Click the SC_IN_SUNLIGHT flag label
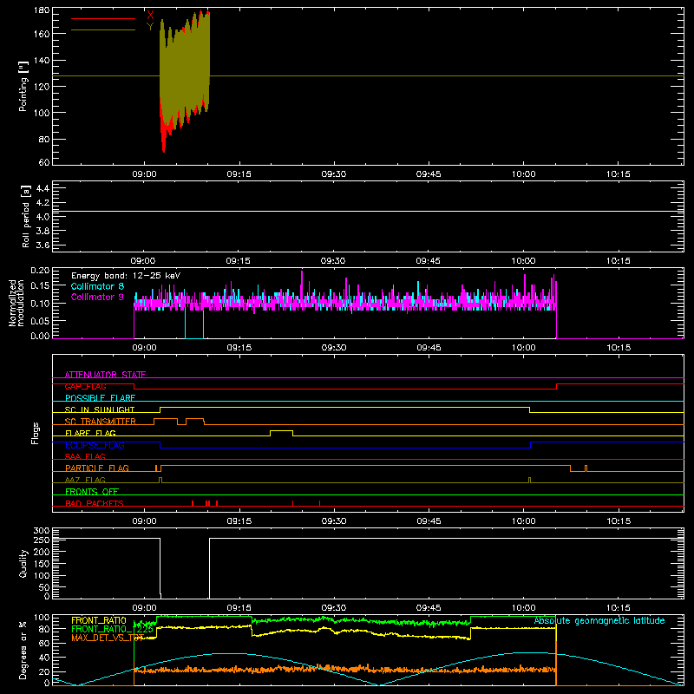This screenshot has width=694, height=694. [x=100, y=409]
